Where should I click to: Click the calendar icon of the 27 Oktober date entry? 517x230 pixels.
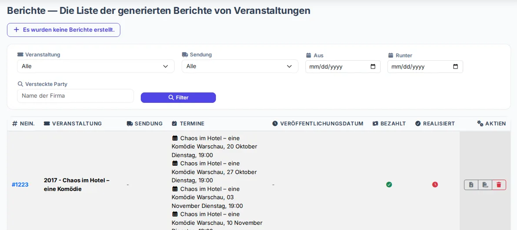[175, 164]
